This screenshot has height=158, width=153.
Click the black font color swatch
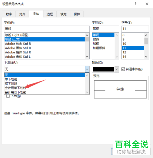(x=103, y=69)
